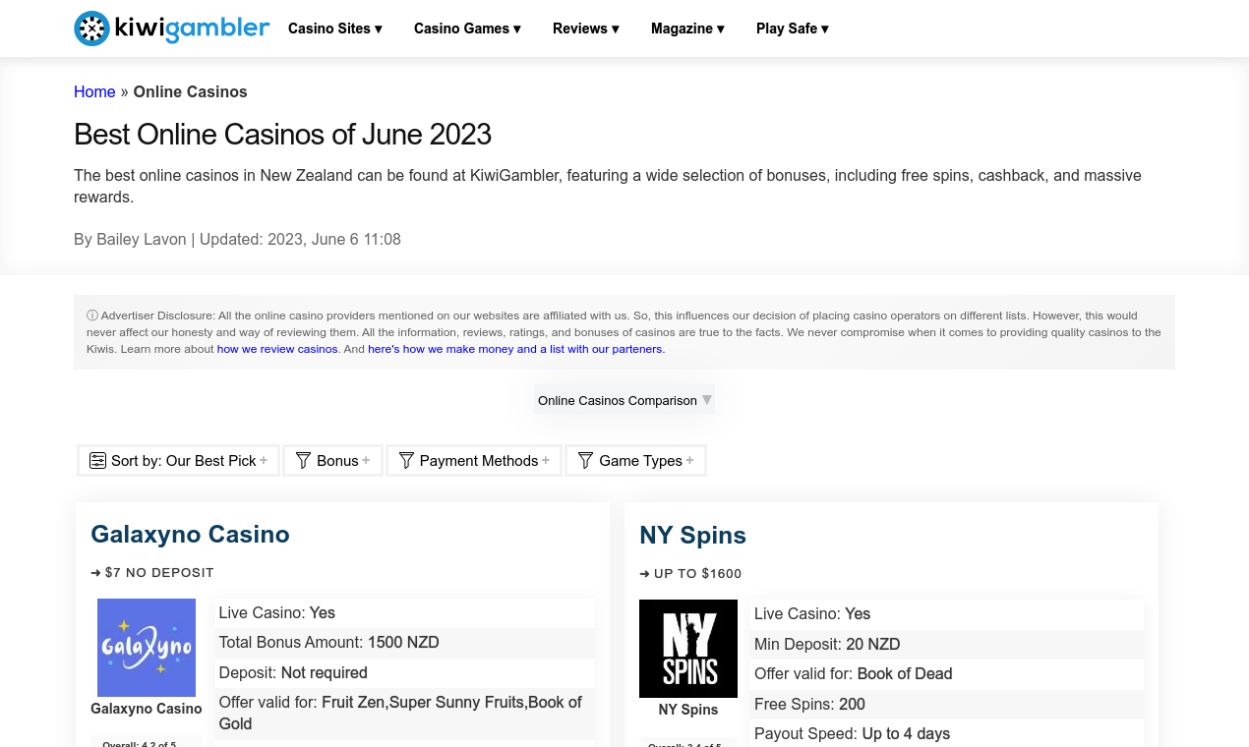Viewport: 1249px width, 747px height.
Task: Open the Magazine menu
Action: click(x=687, y=29)
